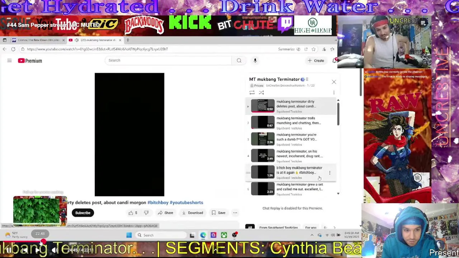Select the mukbang terminator YouTube tab

click(95, 40)
